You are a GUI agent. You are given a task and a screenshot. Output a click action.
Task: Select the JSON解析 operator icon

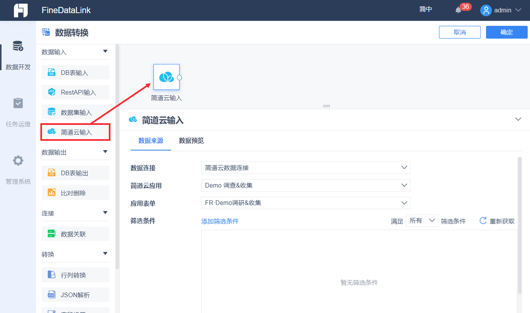click(51, 295)
